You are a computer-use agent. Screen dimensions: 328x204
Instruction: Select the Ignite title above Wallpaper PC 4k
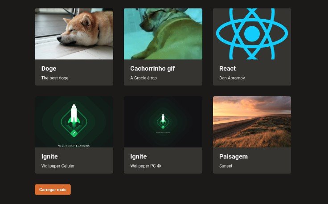139,156
